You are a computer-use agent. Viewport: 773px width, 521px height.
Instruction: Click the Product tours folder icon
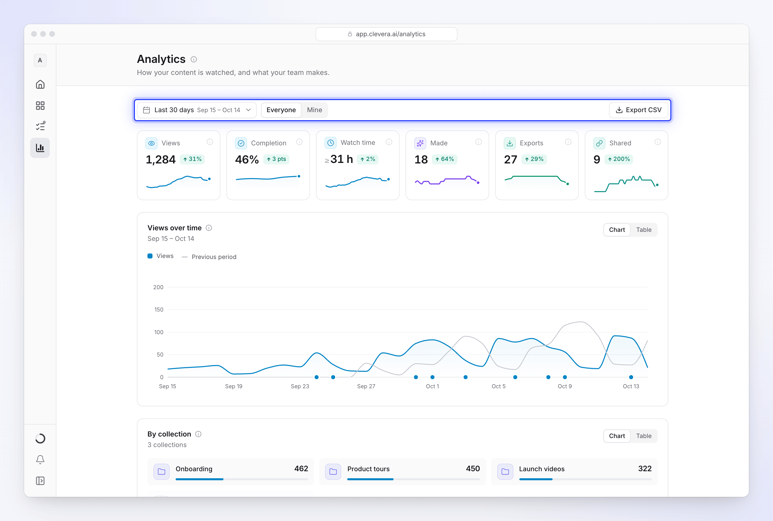[x=333, y=471]
